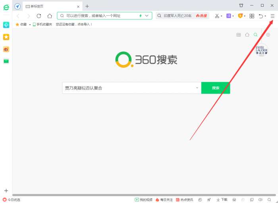278x203 pixels.
Task: Click the status bar circular clock icon
Action: [x=200, y=200]
